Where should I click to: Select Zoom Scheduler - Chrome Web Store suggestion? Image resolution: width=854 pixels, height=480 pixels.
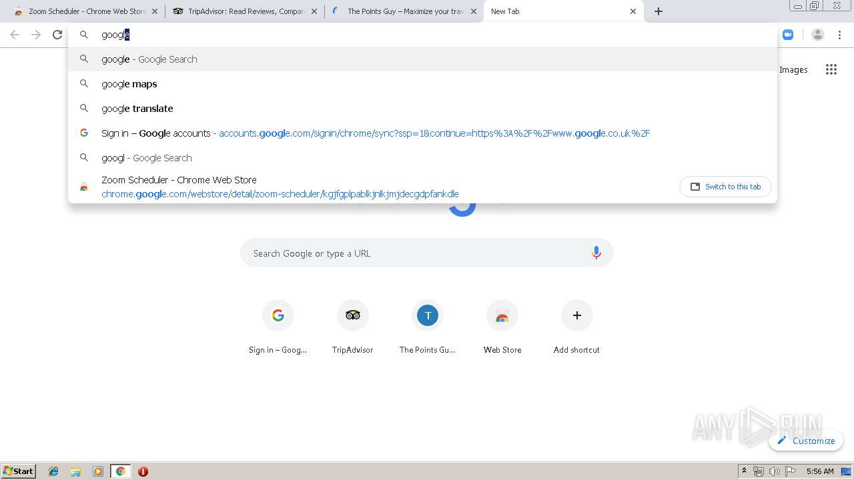click(422, 187)
